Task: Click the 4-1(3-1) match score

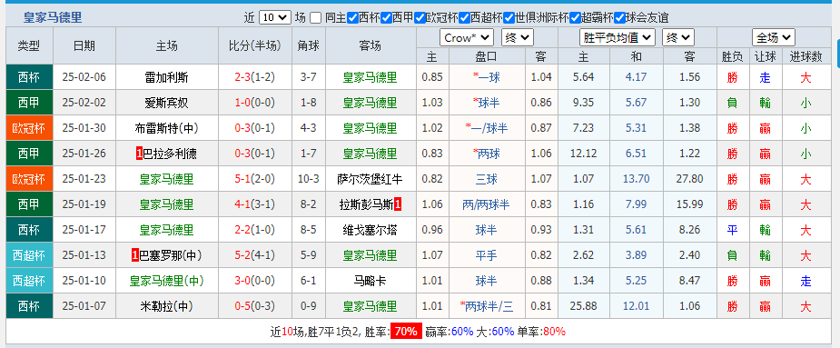Action: [255, 204]
